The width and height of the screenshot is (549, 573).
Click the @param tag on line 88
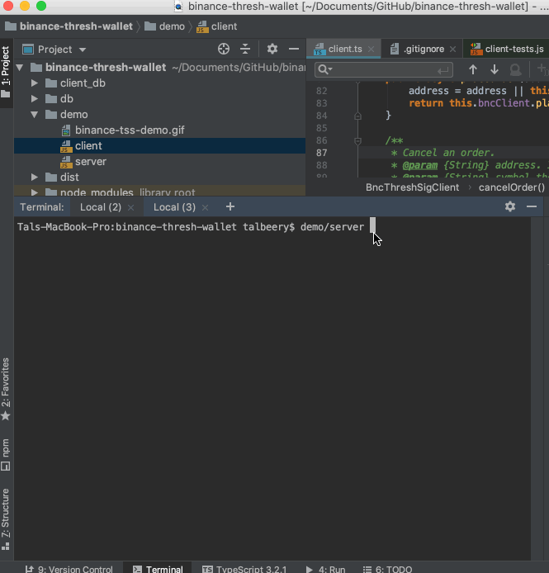point(419,165)
